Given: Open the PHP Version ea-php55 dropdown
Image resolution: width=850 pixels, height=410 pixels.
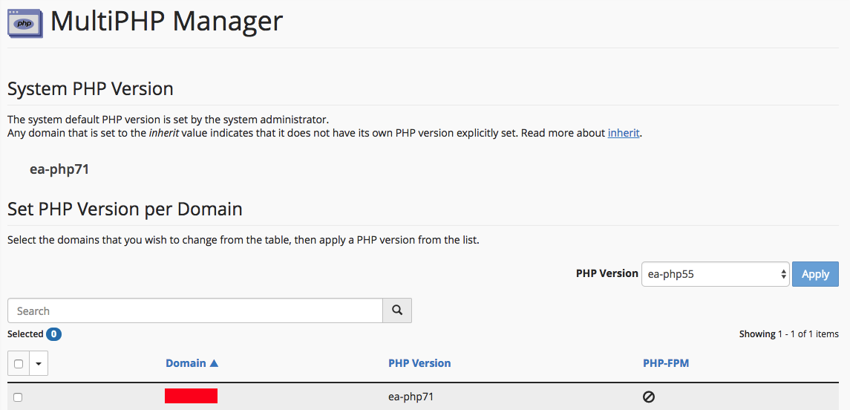Looking at the screenshot, I should pyautogui.click(x=714, y=274).
